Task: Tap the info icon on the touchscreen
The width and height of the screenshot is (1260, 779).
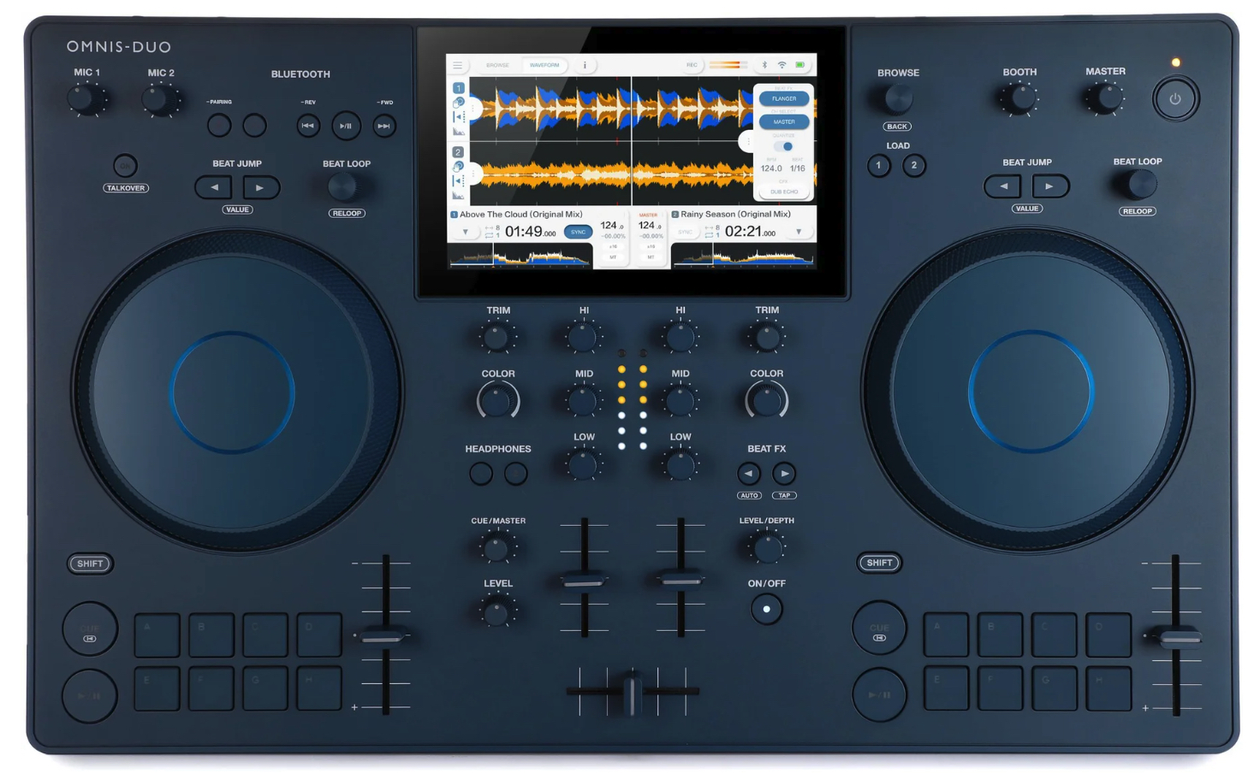Action: (585, 65)
